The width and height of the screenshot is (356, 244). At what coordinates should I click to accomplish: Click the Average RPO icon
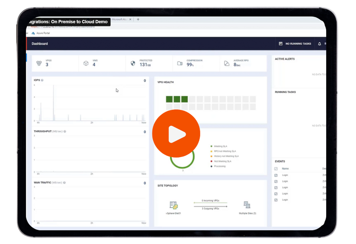coord(227,63)
